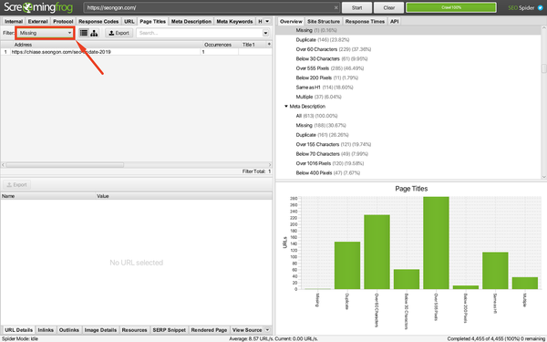Click the horizontal scrollbar under the URL table

click(65, 165)
